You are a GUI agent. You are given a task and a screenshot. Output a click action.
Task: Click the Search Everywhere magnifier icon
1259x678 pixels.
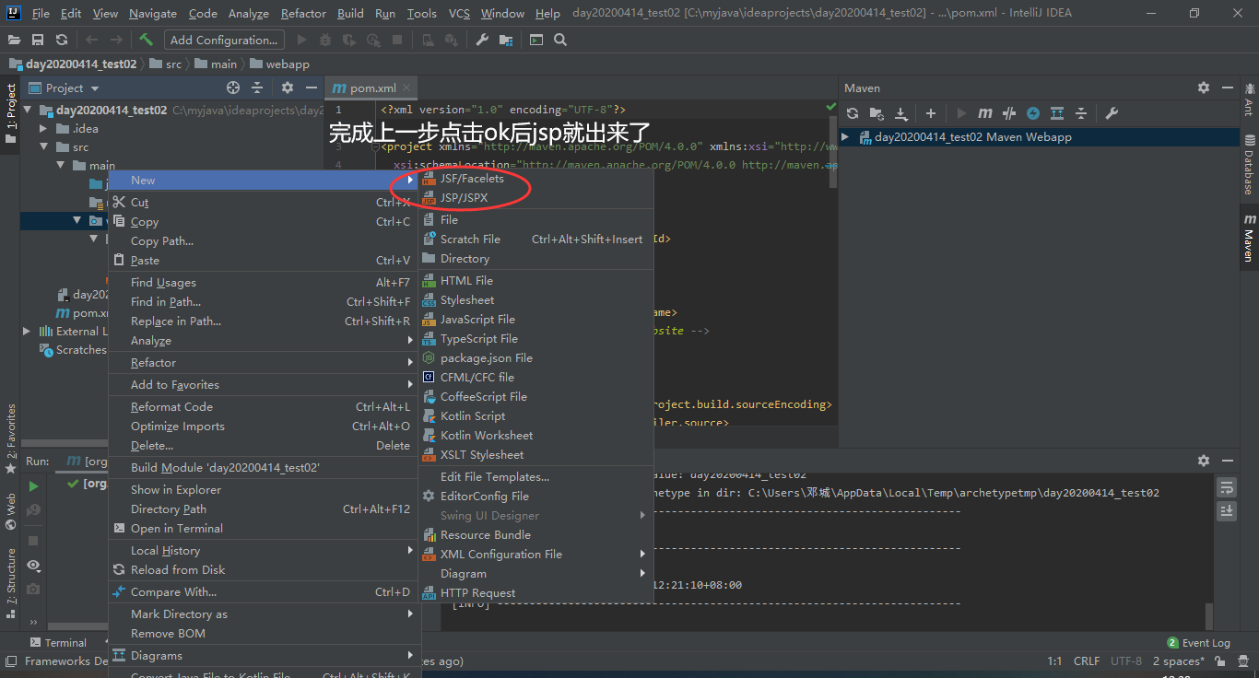click(560, 40)
